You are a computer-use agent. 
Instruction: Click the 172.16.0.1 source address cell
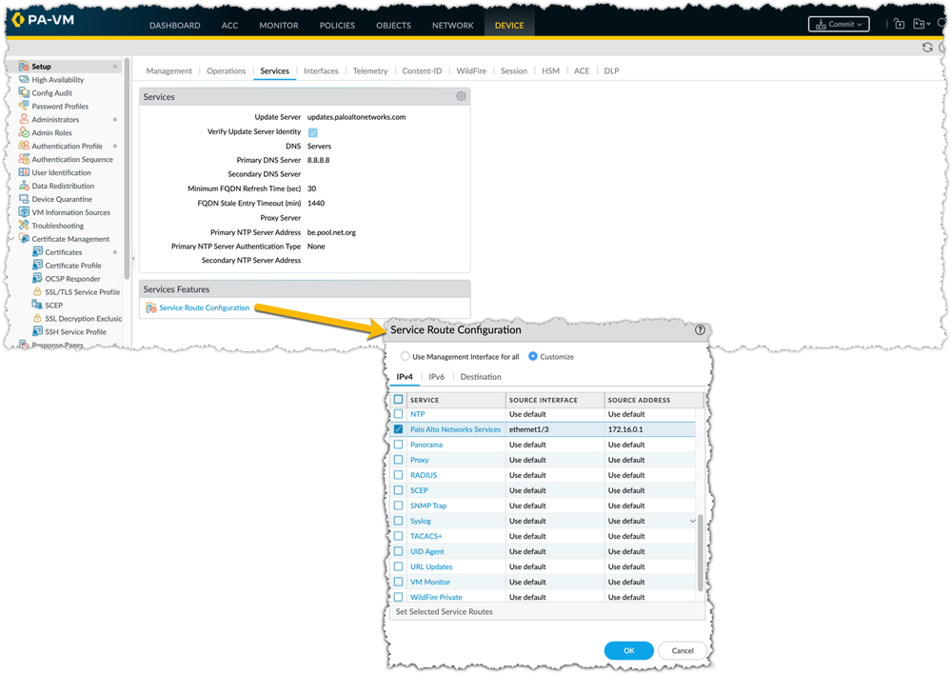pos(650,429)
